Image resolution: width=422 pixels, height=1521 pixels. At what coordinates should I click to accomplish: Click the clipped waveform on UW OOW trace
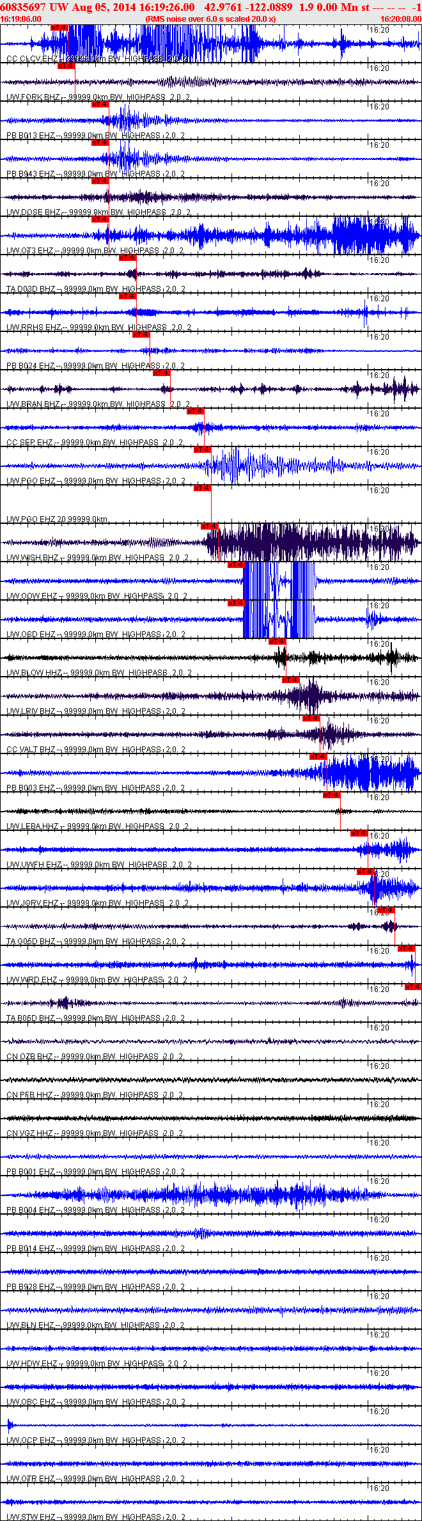click(x=279, y=581)
